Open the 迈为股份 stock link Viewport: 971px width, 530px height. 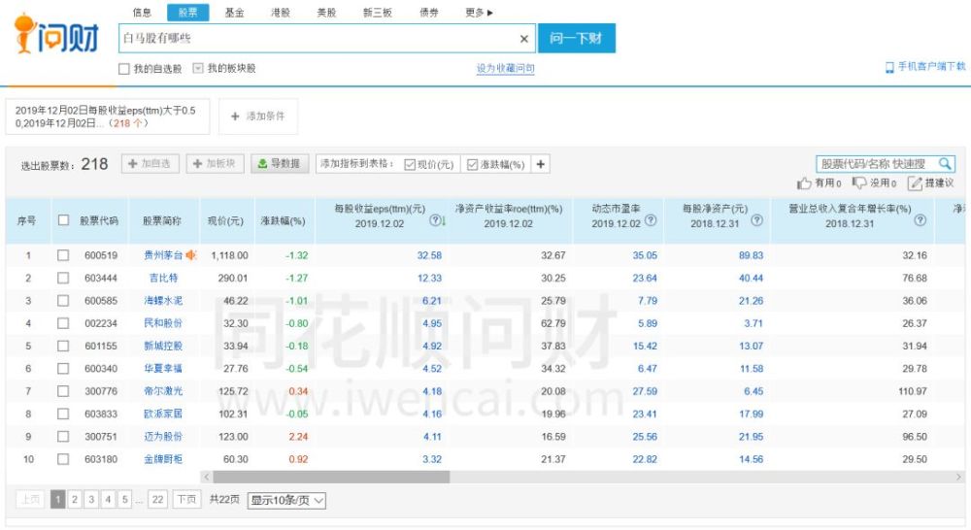click(x=163, y=437)
